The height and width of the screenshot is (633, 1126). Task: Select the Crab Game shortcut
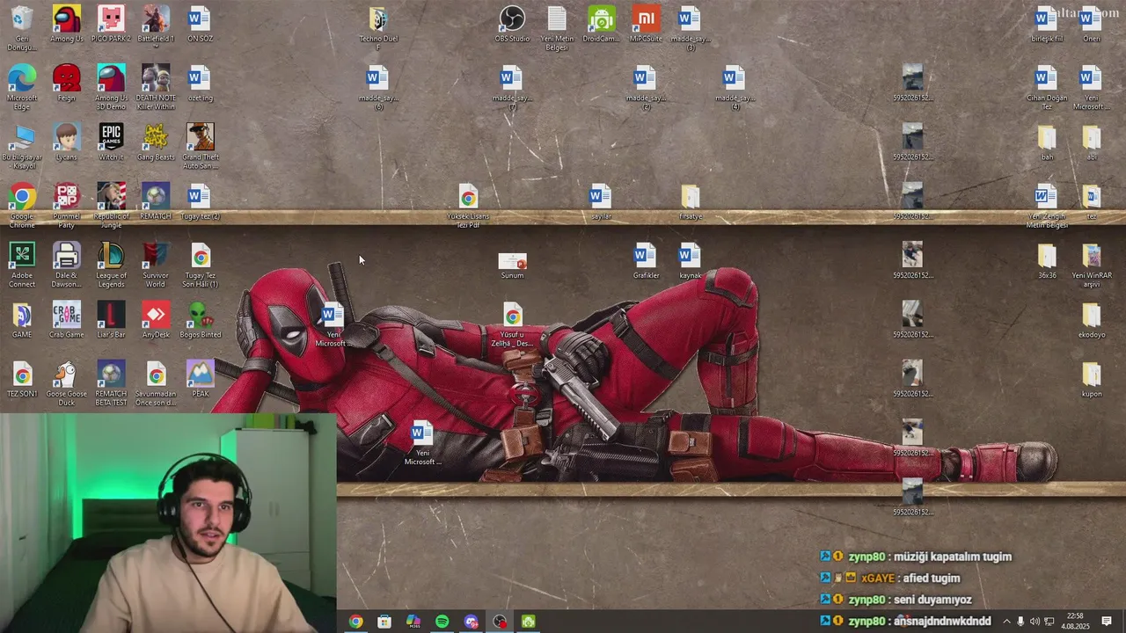click(67, 320)
